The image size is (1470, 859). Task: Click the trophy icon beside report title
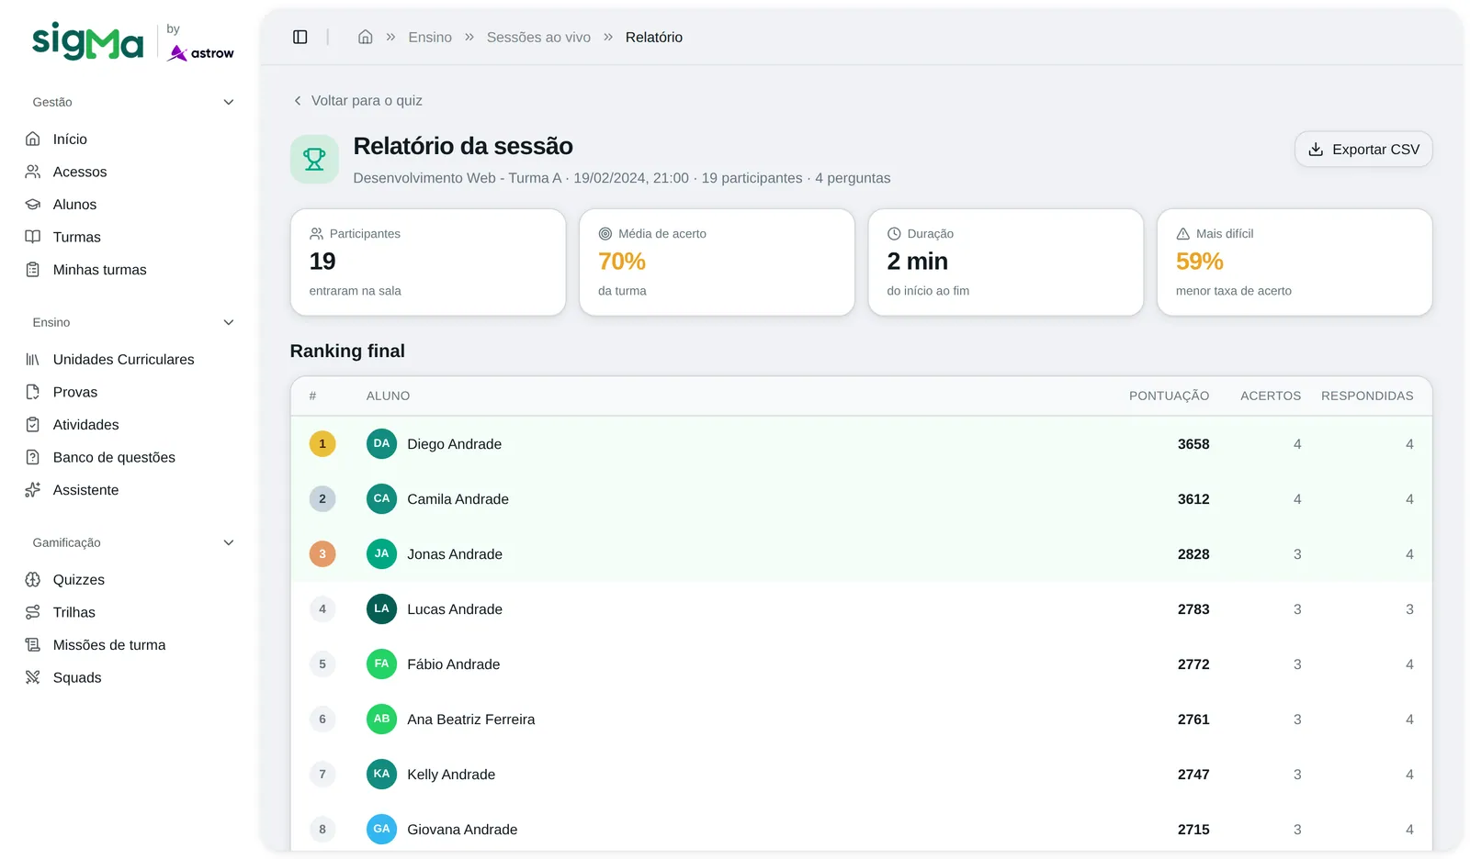(314, 159)
